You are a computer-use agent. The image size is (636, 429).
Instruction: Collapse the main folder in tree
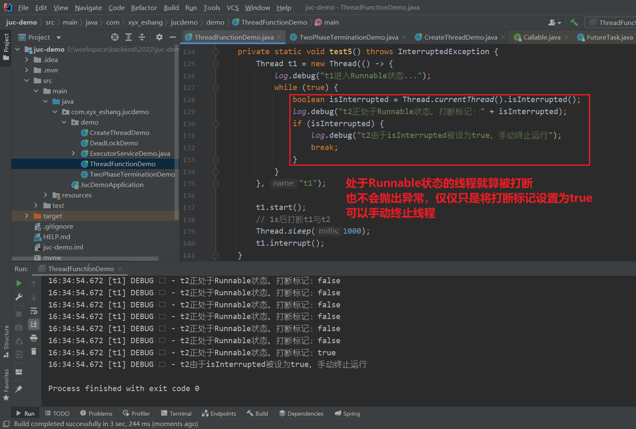(36, 91)
